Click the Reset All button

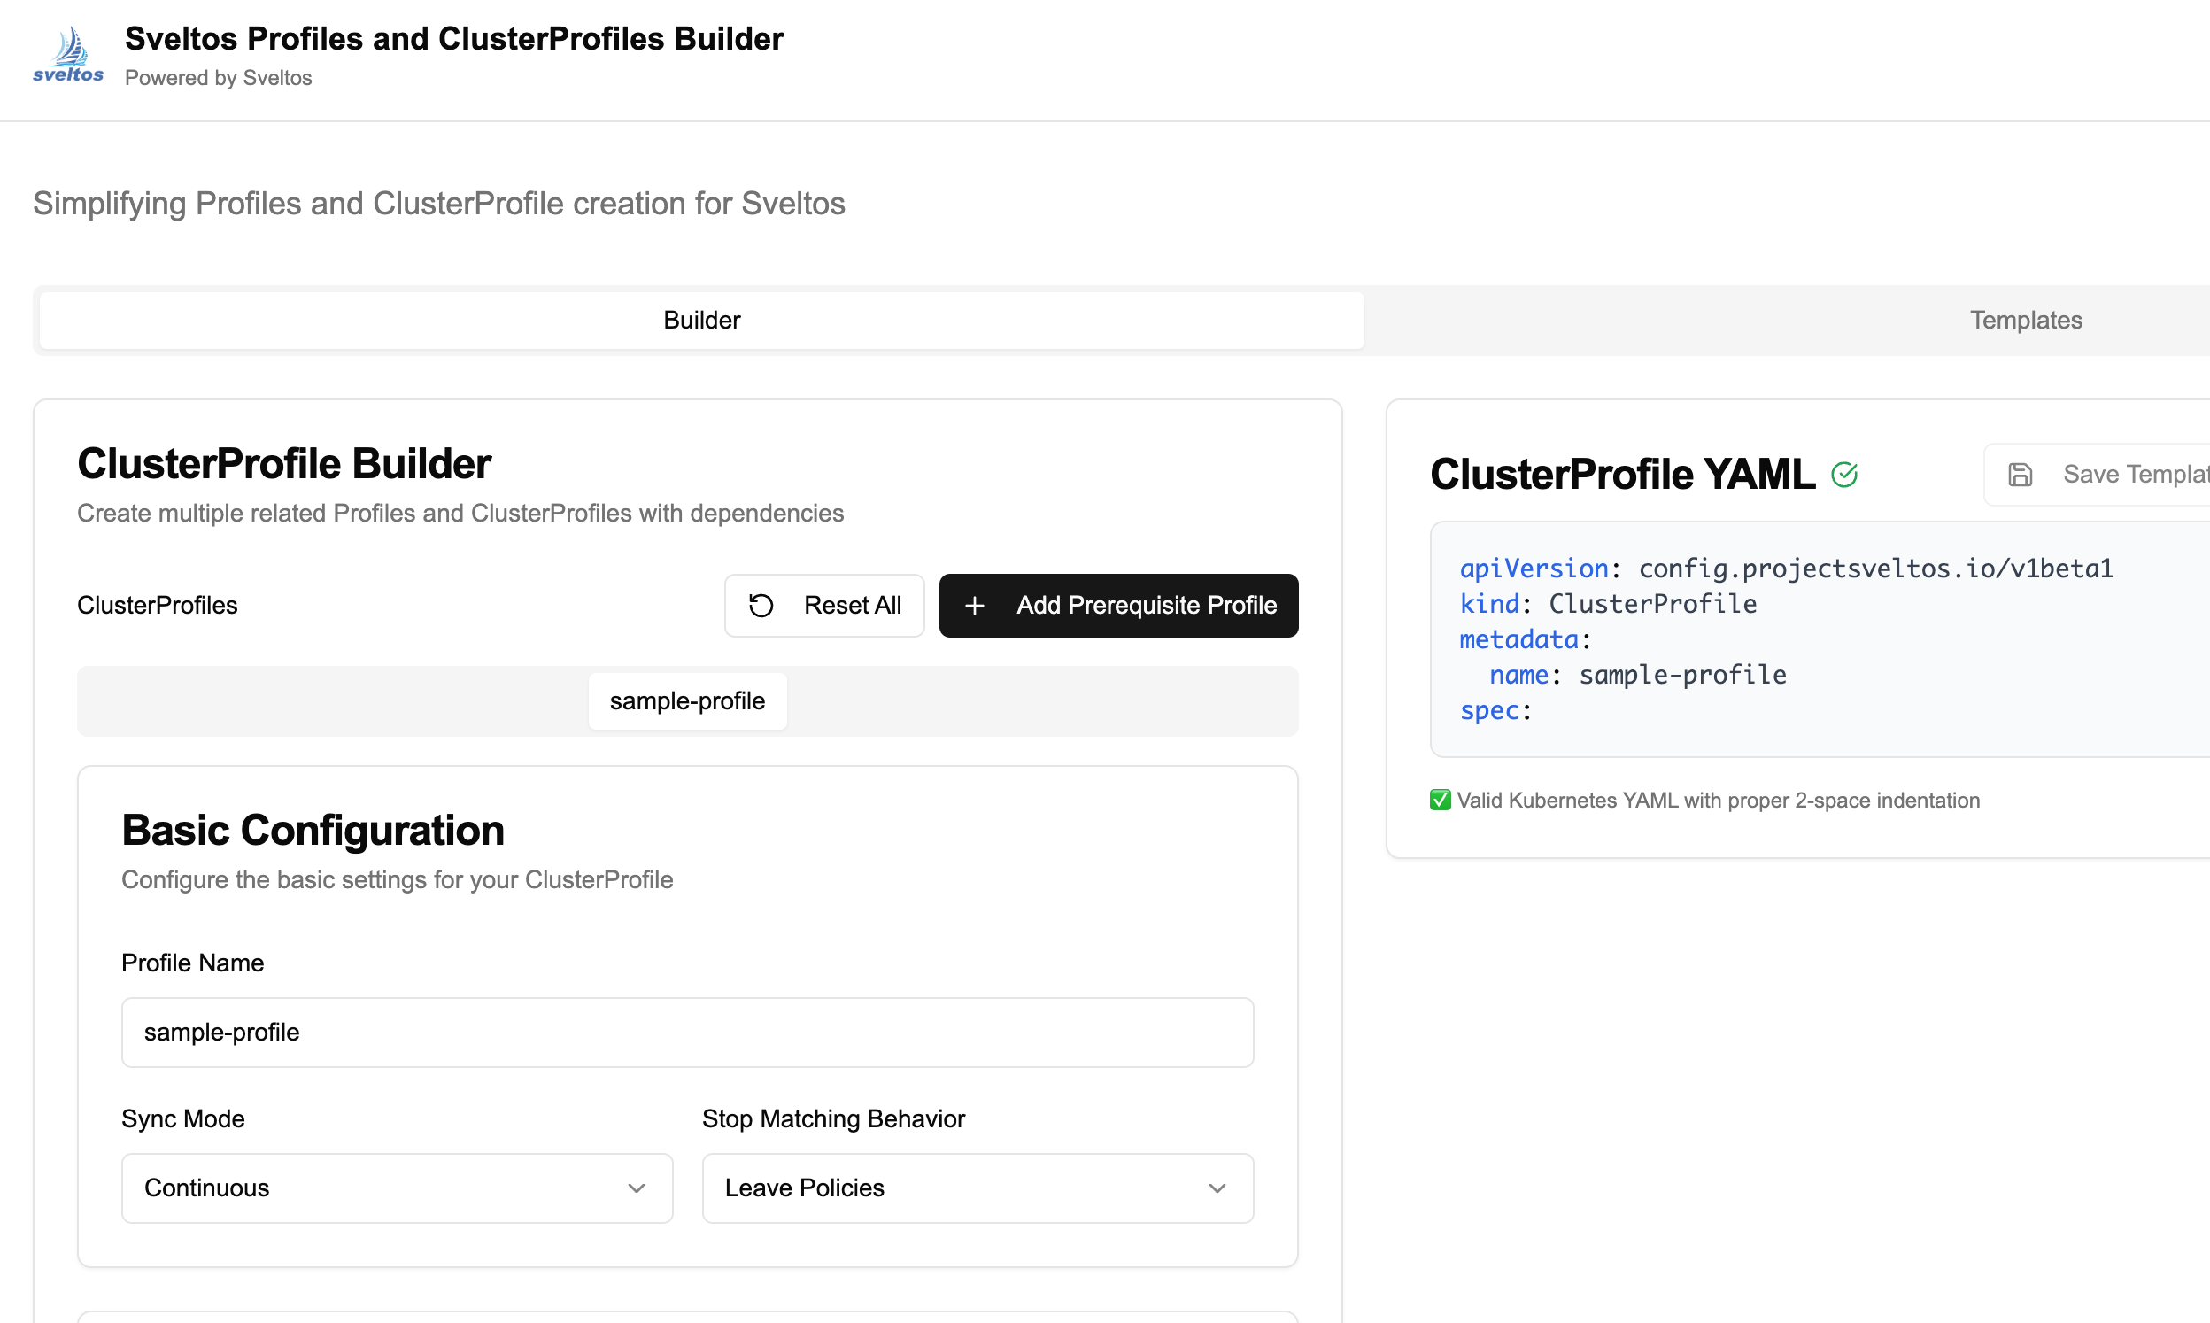824,606
